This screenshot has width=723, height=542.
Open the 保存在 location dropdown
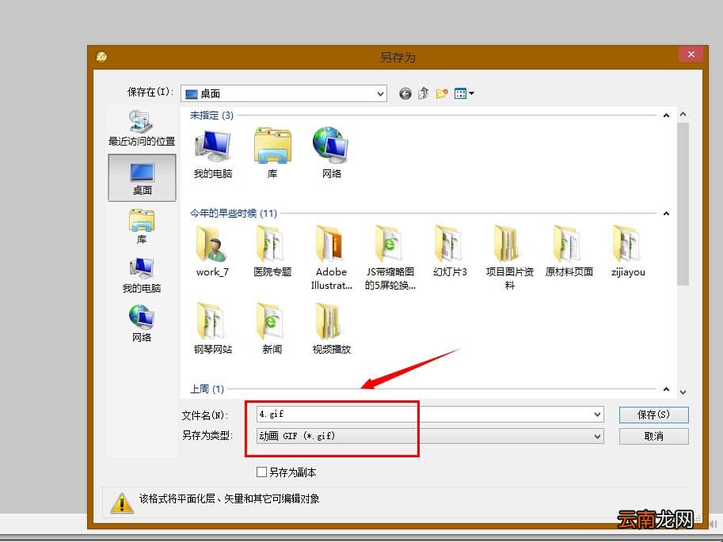[x=283, y=93]
